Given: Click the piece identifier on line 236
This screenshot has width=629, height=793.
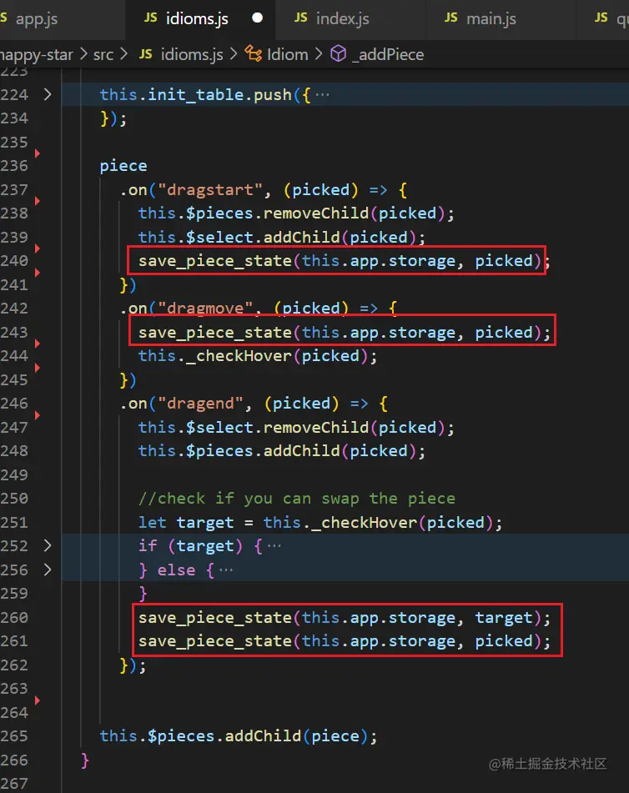Looking at the screenshot, I should (x=123, y=167).
